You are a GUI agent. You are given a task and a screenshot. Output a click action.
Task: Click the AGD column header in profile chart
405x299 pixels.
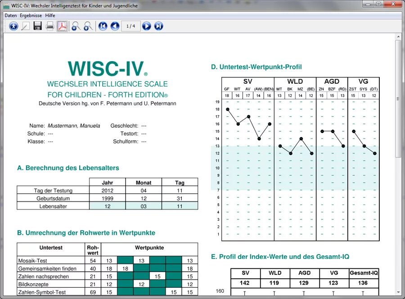[x=332, y=81]
